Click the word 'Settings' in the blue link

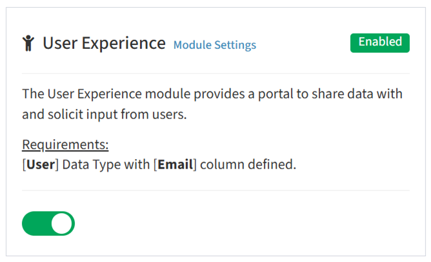click(236, 45)
